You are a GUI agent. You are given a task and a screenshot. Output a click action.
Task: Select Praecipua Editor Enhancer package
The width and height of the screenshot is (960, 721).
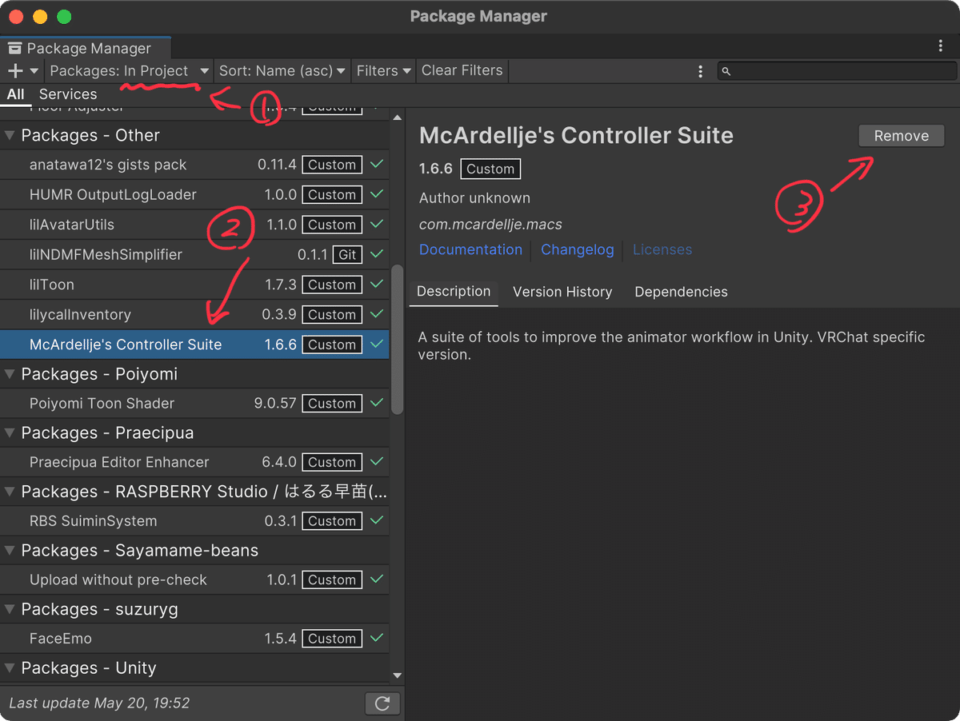click(194, 462)
